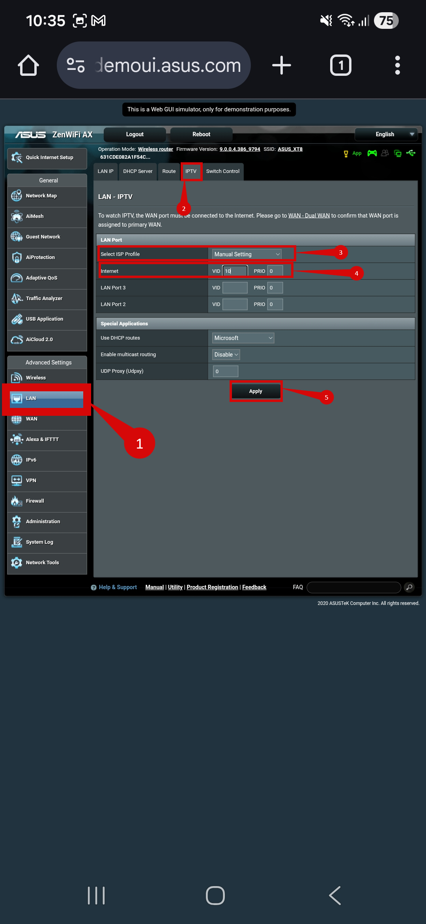Click the Reboot button

201,134
